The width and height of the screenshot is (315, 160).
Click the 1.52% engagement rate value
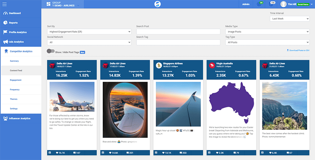(x=84, y=76)
